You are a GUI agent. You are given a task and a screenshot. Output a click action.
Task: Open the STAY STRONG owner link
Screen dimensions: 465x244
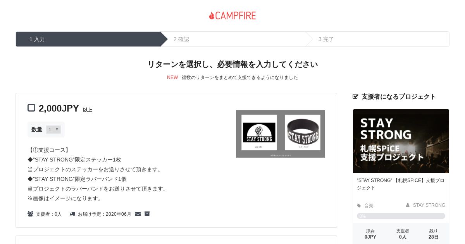coord(429,205)
